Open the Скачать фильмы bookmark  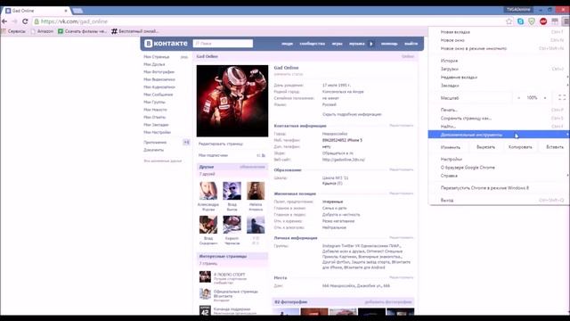(82, 31)
